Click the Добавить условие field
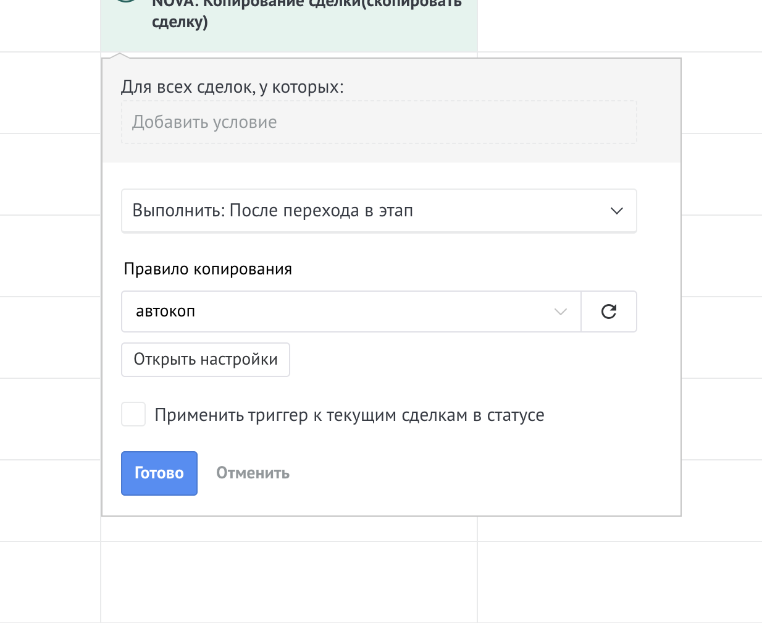The image size is (762, 623). pyautogui.click(x=379, y=122)
